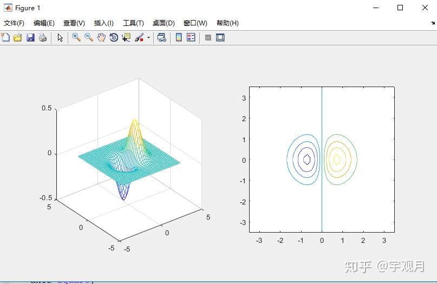The height and width of the screenshot is (284, 437).
Task: Activate the Zoom Out magnifier tool
Action: pyautogui.click(x=89, y=37)
